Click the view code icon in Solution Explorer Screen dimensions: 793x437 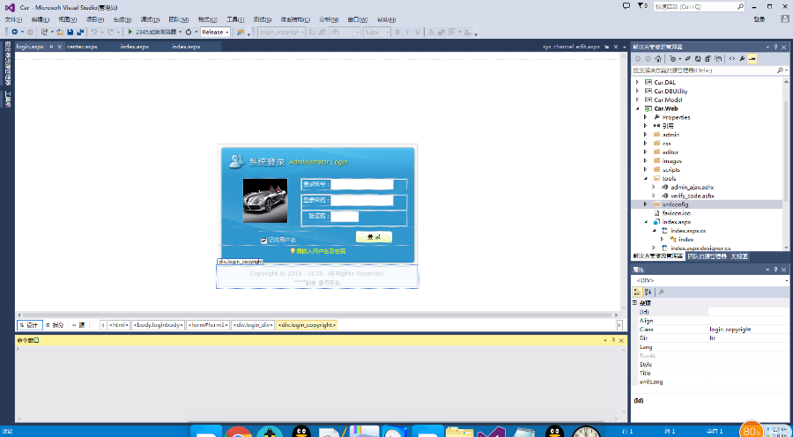[732, 59]
